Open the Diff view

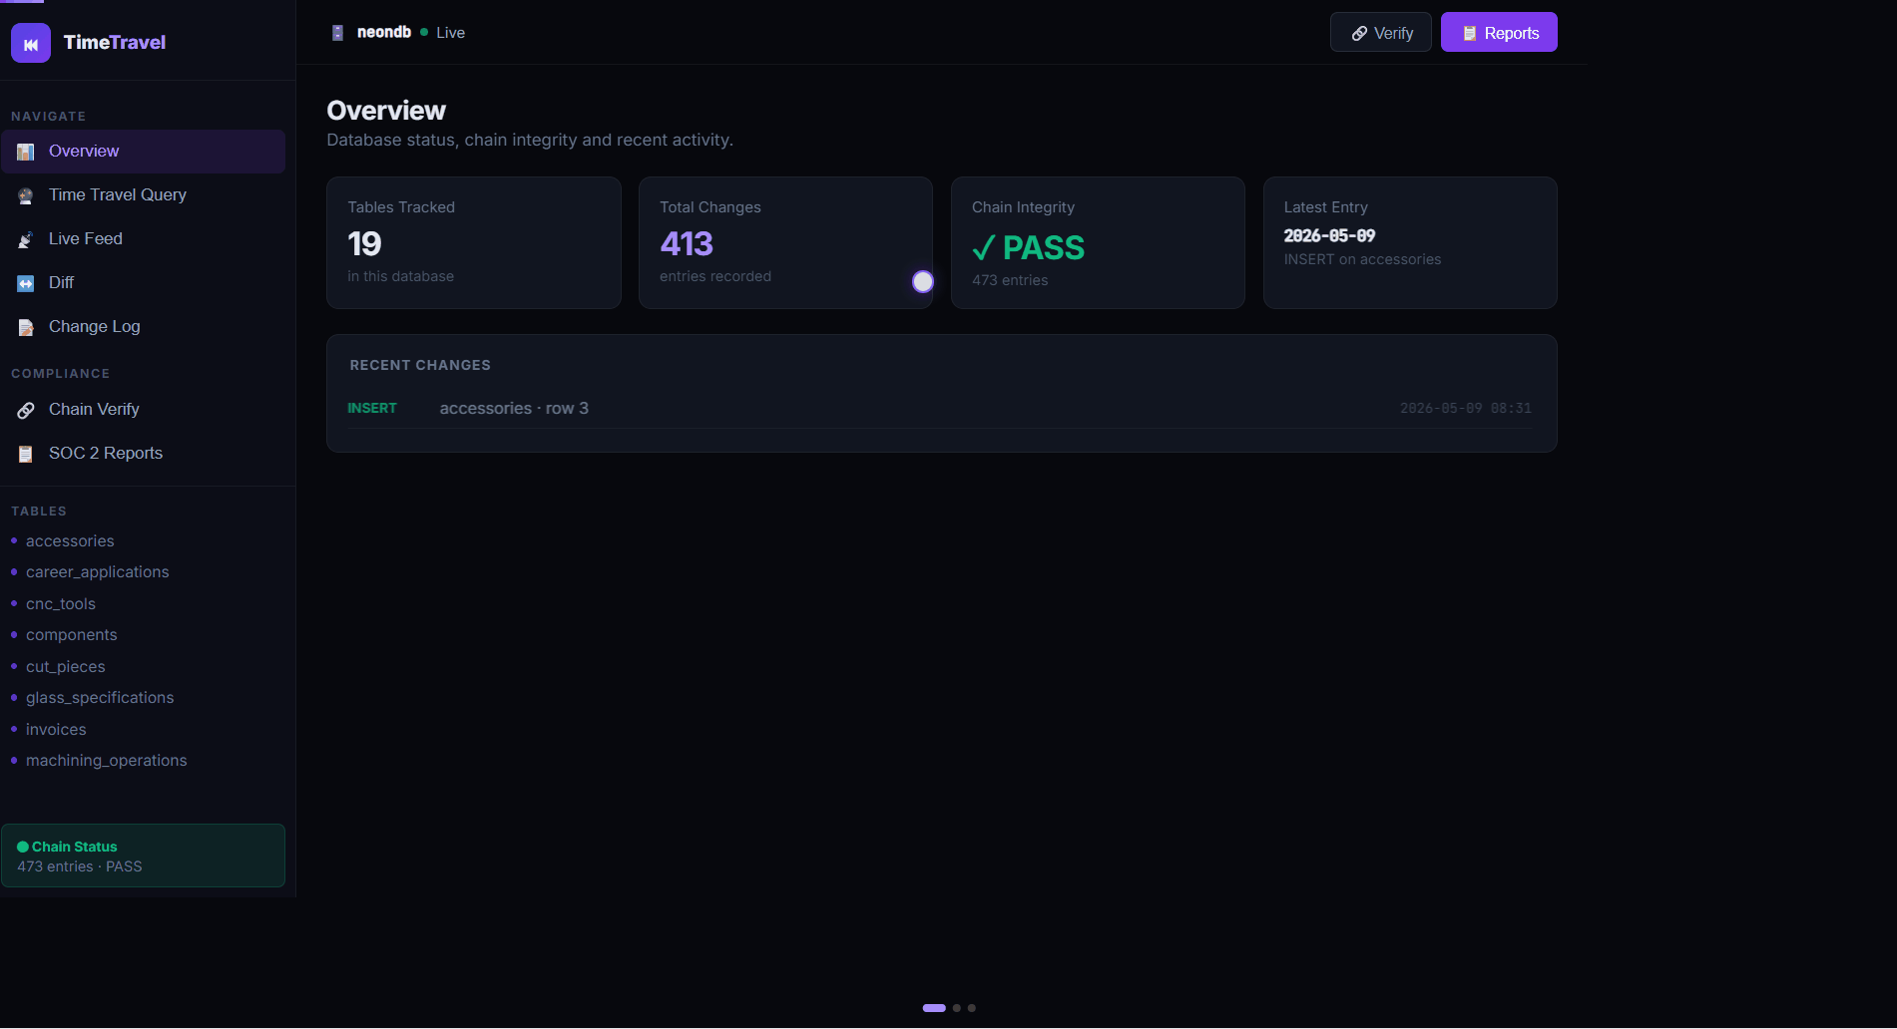[143, 283]
